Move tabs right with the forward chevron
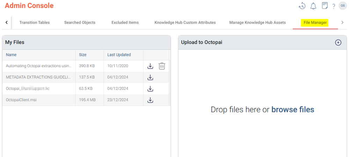Viewport: 349px width, 157px height. click(x=342, y=22)
